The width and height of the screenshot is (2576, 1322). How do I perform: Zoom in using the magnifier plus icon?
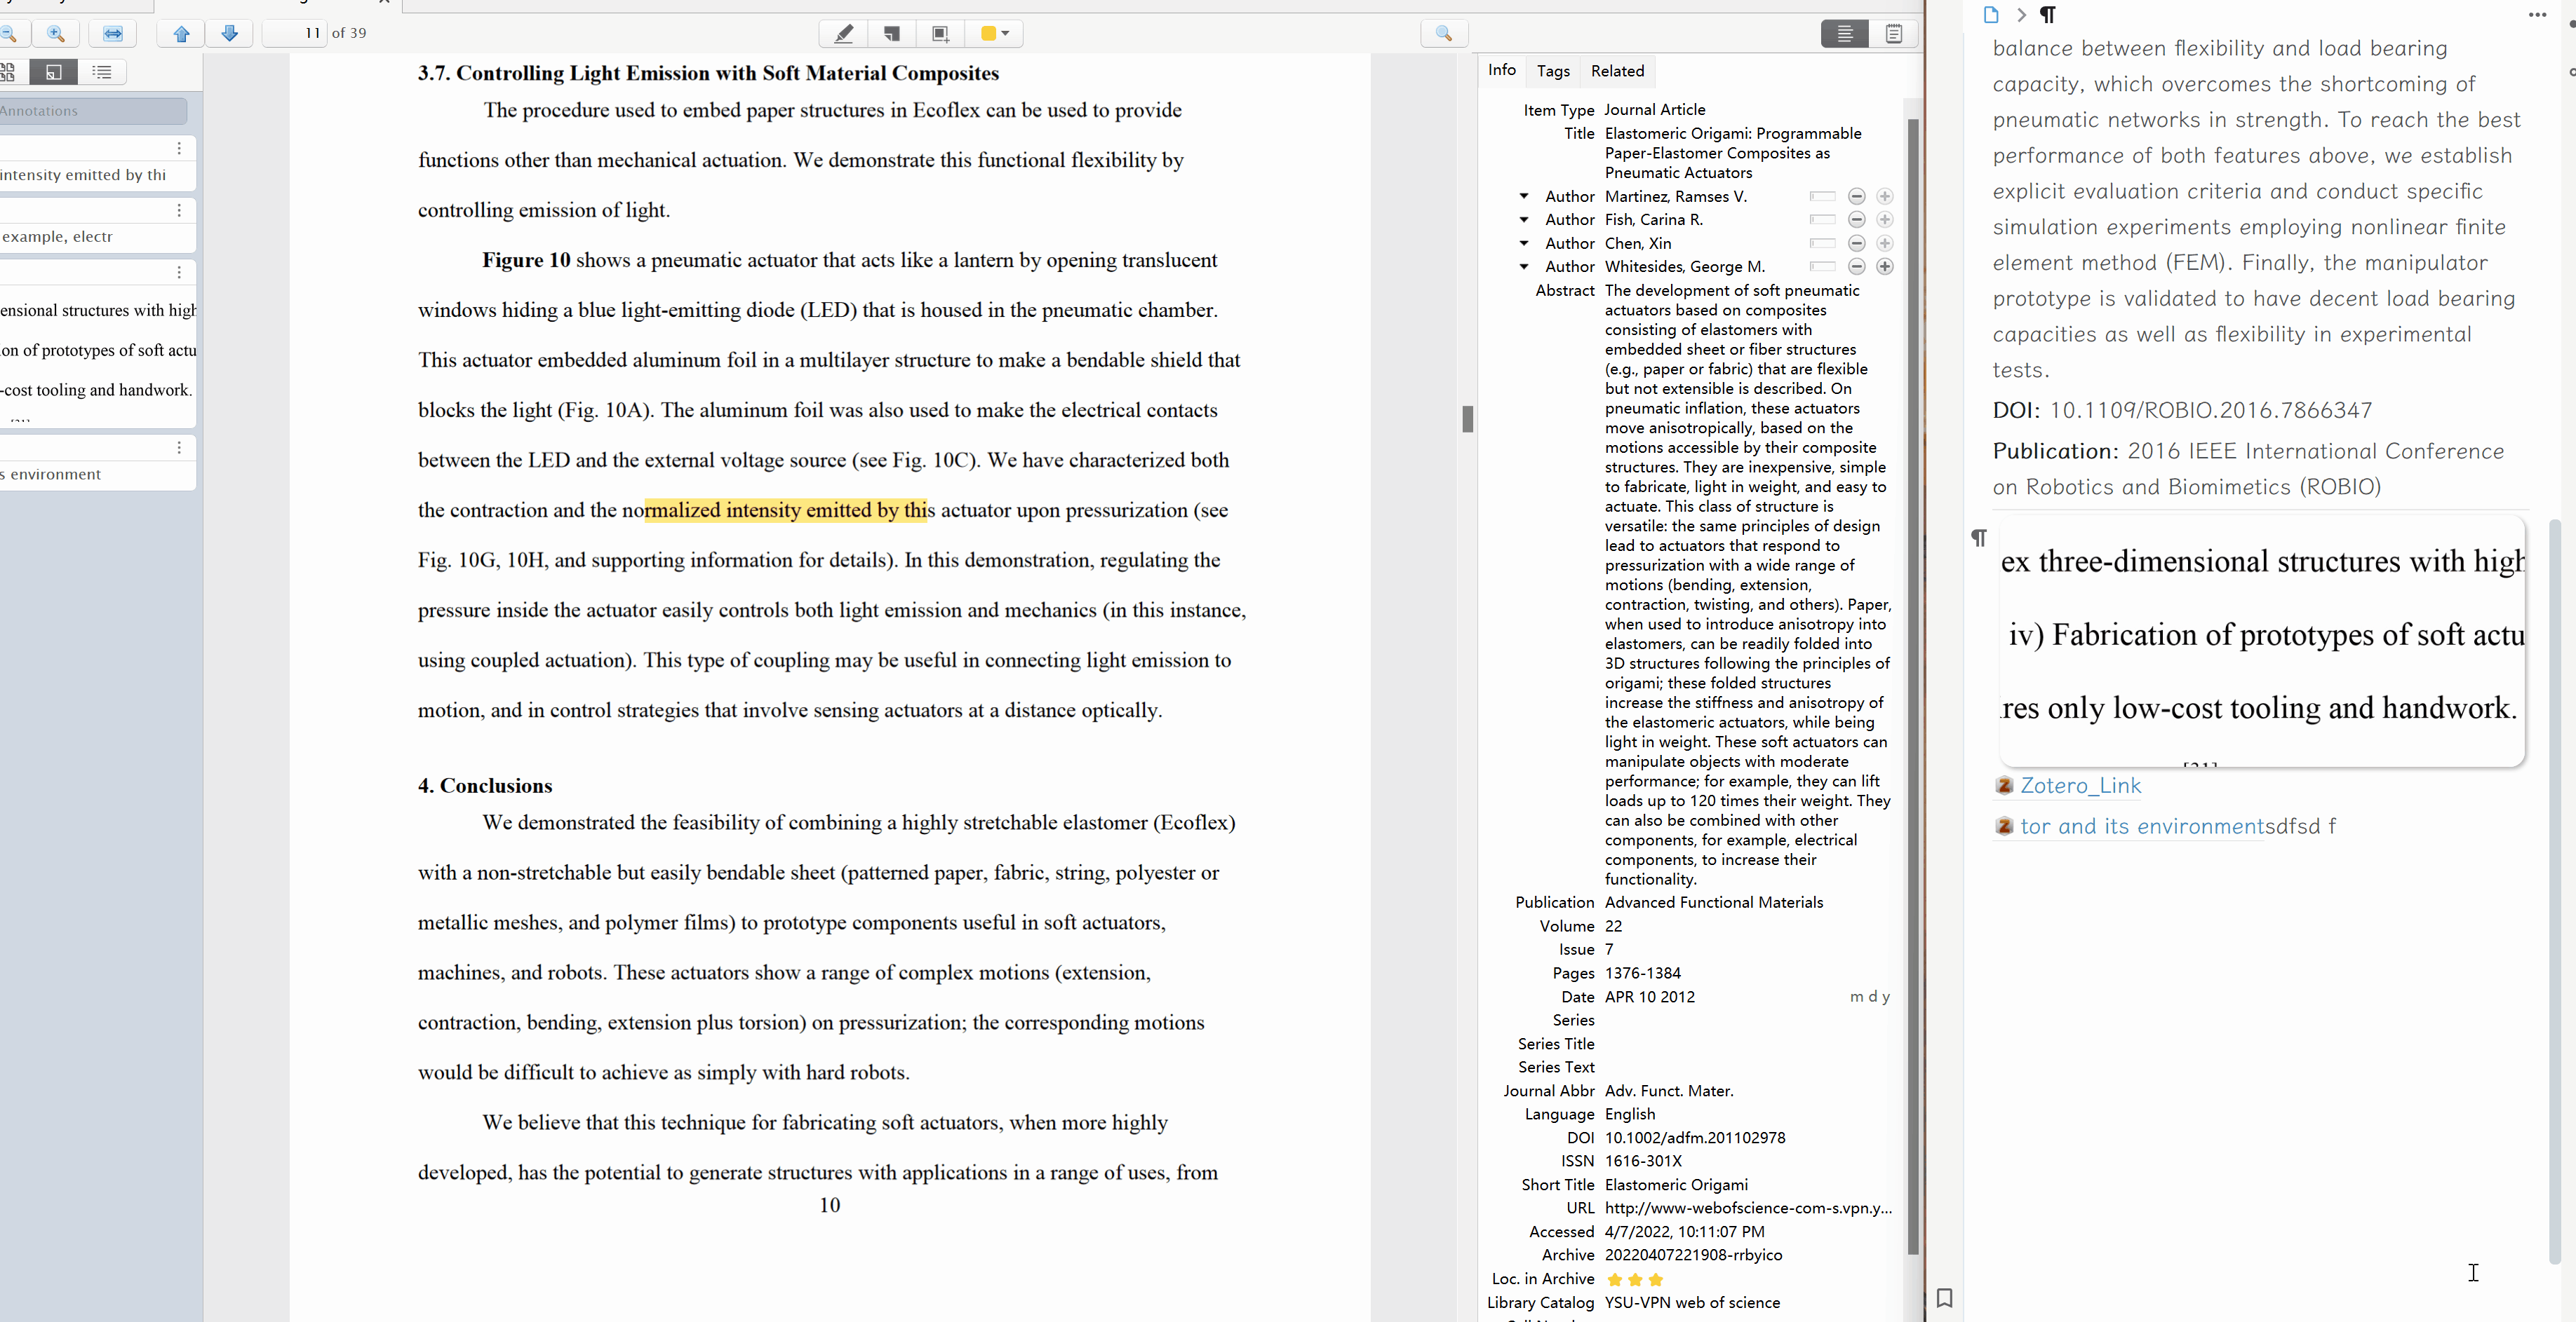click(57, 33)
